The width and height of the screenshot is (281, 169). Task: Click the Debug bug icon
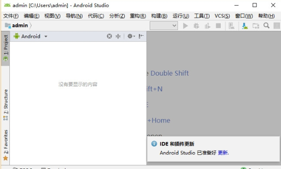click(196, 26)
